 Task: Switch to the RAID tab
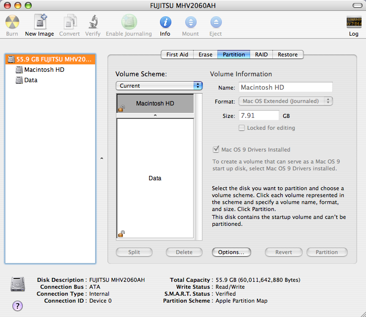tap(261, 54)
